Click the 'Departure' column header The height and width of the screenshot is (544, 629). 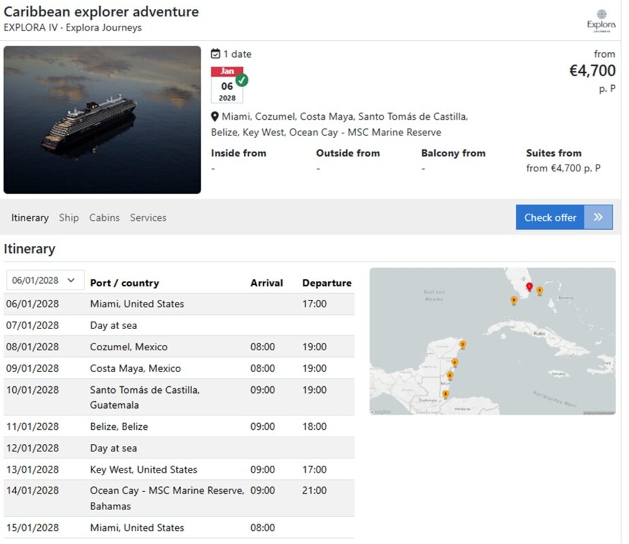[327, 283]
